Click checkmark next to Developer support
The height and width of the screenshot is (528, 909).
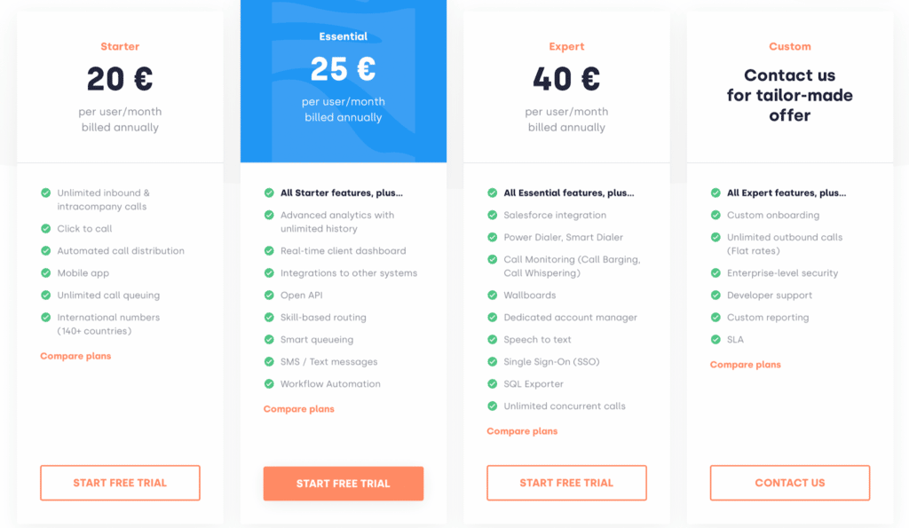[715, 296]
